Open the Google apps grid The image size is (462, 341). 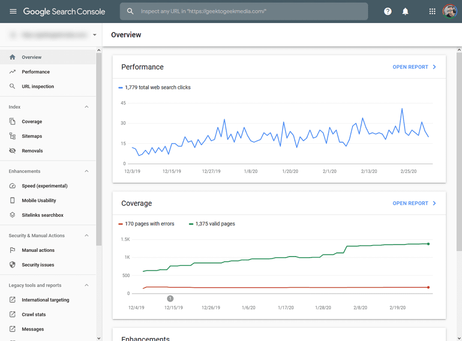[432, 12]
